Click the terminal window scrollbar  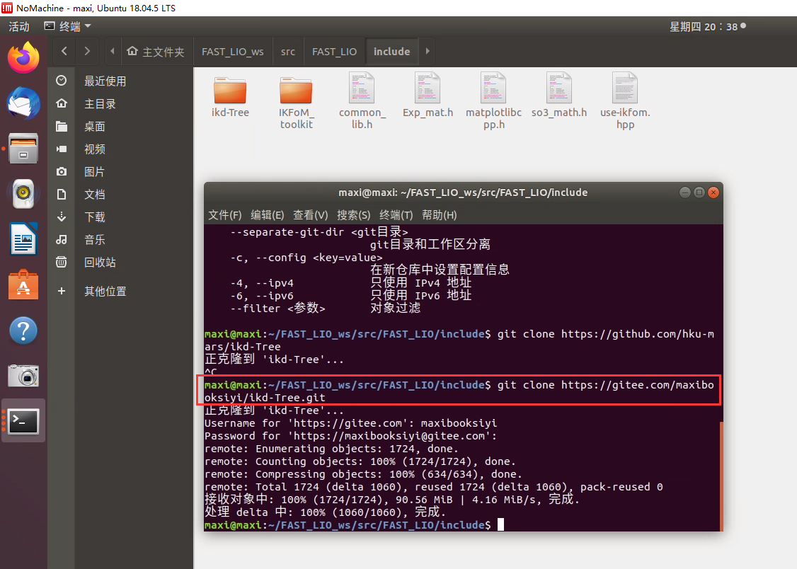point(721,476)
